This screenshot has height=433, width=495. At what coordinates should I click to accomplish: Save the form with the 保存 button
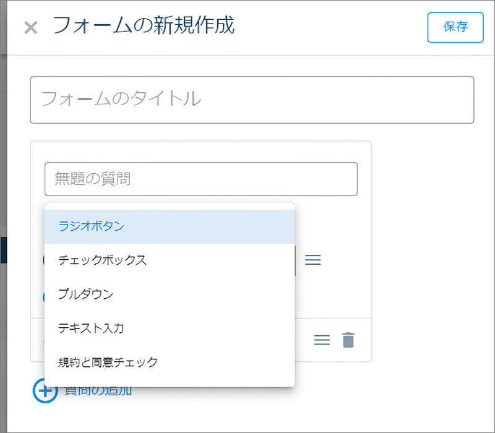point(455,27)
